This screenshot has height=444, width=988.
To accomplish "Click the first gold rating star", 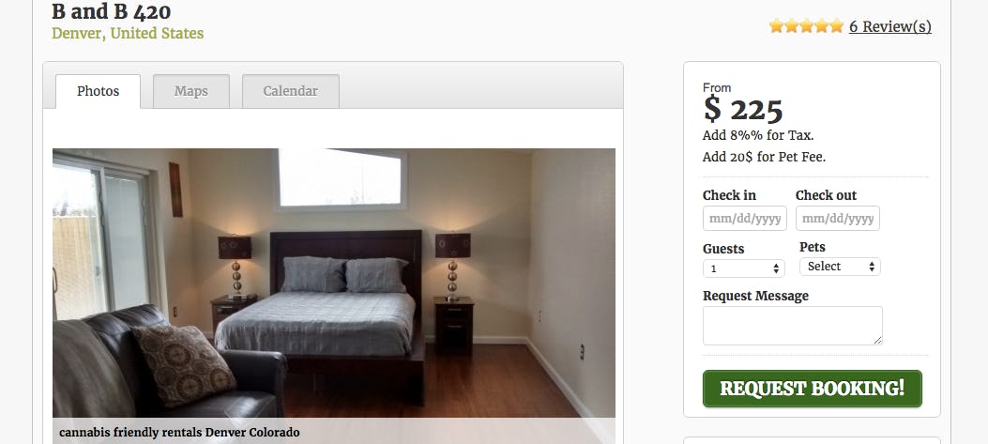I will (x=776, y=26).
